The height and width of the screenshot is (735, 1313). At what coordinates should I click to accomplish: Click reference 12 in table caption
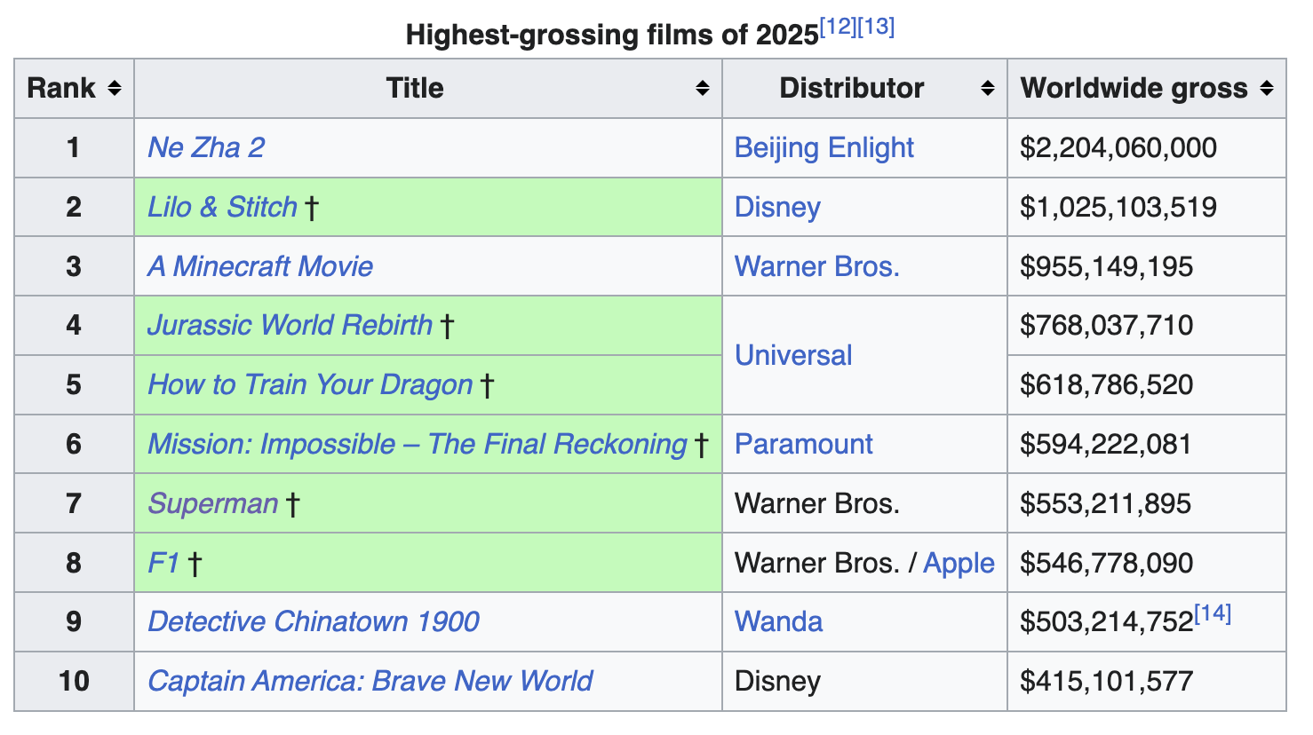(837, 27)
